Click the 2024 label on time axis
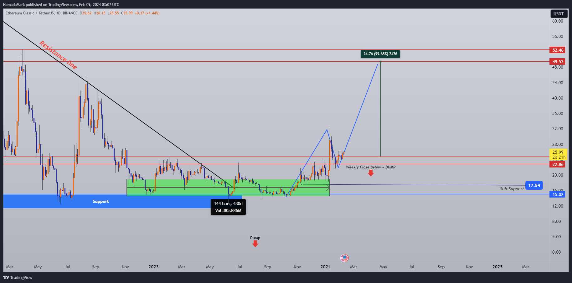572x283 pixels. click(x=326, y=267)
